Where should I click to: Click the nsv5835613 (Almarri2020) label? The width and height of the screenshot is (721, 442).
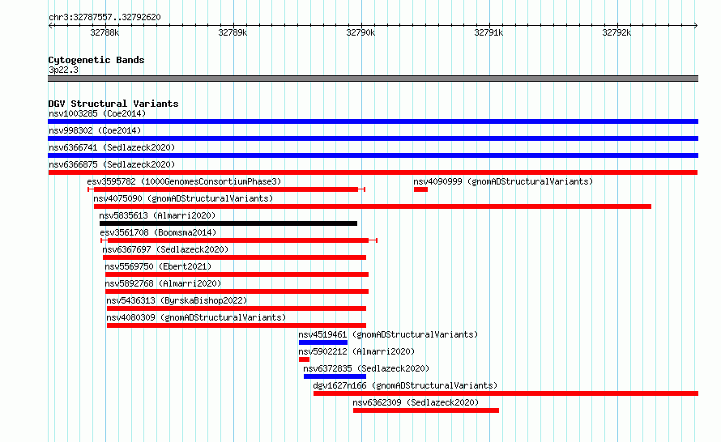pyautogui.click(x=157, y=215)
